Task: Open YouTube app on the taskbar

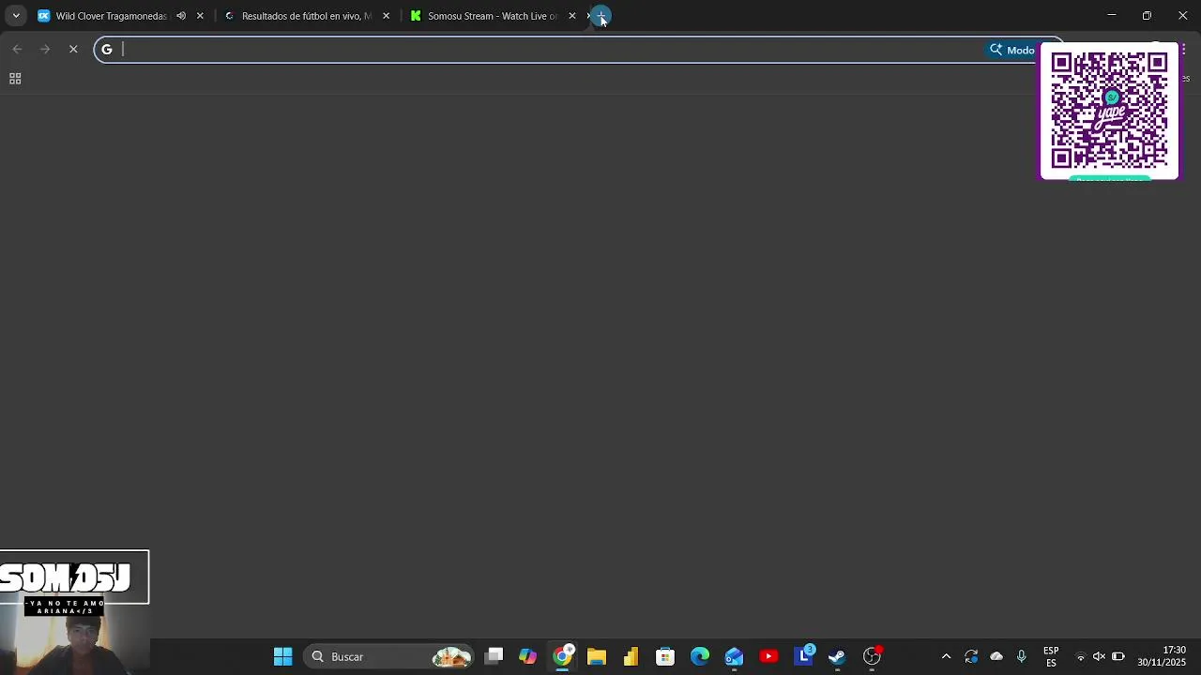Action: (768, 656)
